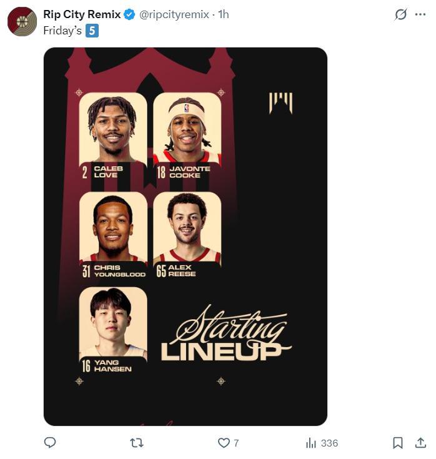The width and height of the screenshot is (436, 459).
Task: Click the Rip City Remix profile avatar
Action: coord(22,22)
